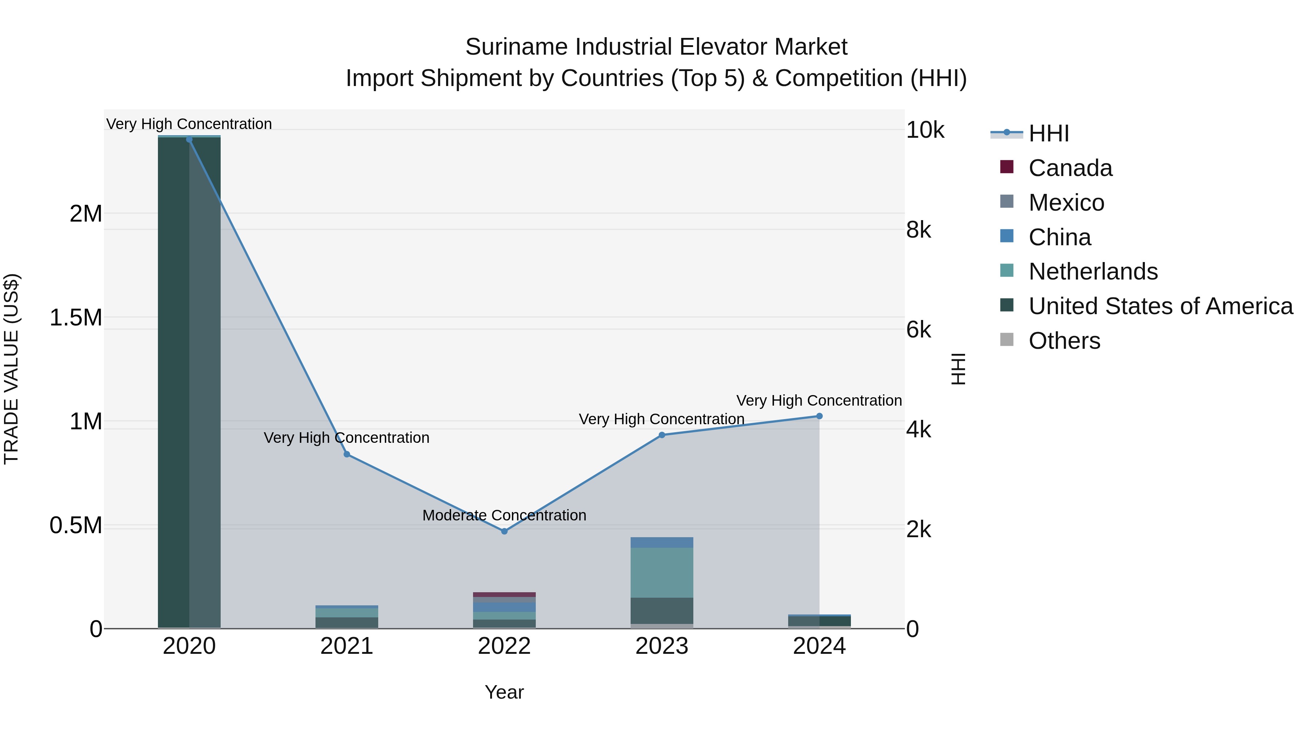Image resolution: width=1313 pixels, height=738 pixels.
Task: Click the 2022 x-axis tick label
Action: 504,646
